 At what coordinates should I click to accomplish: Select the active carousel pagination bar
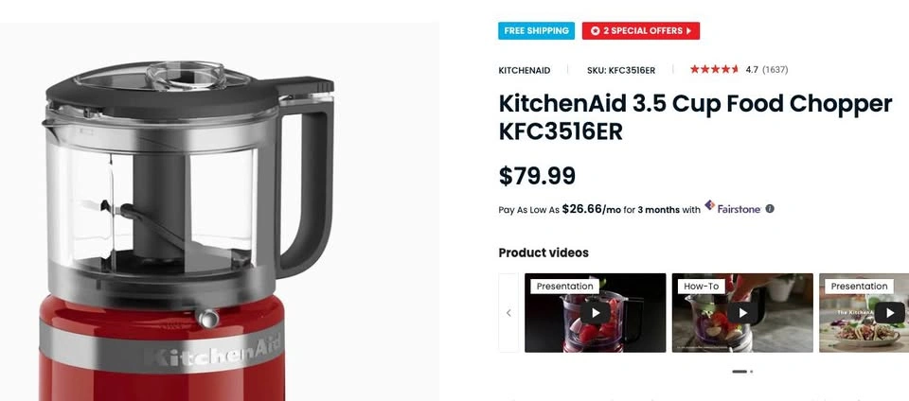[x=740, y=372]
